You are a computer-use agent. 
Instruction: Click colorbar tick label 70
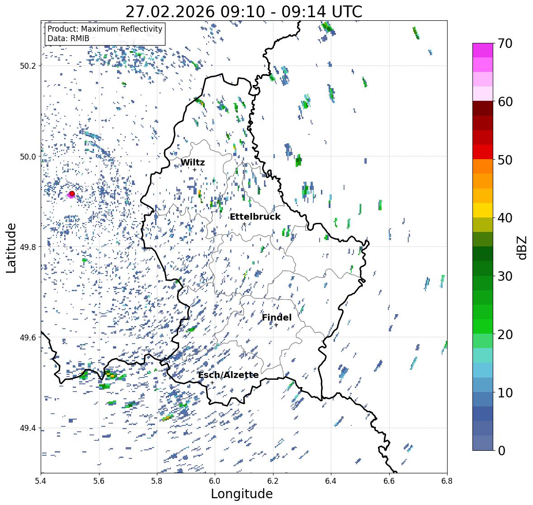pos(505,43)
